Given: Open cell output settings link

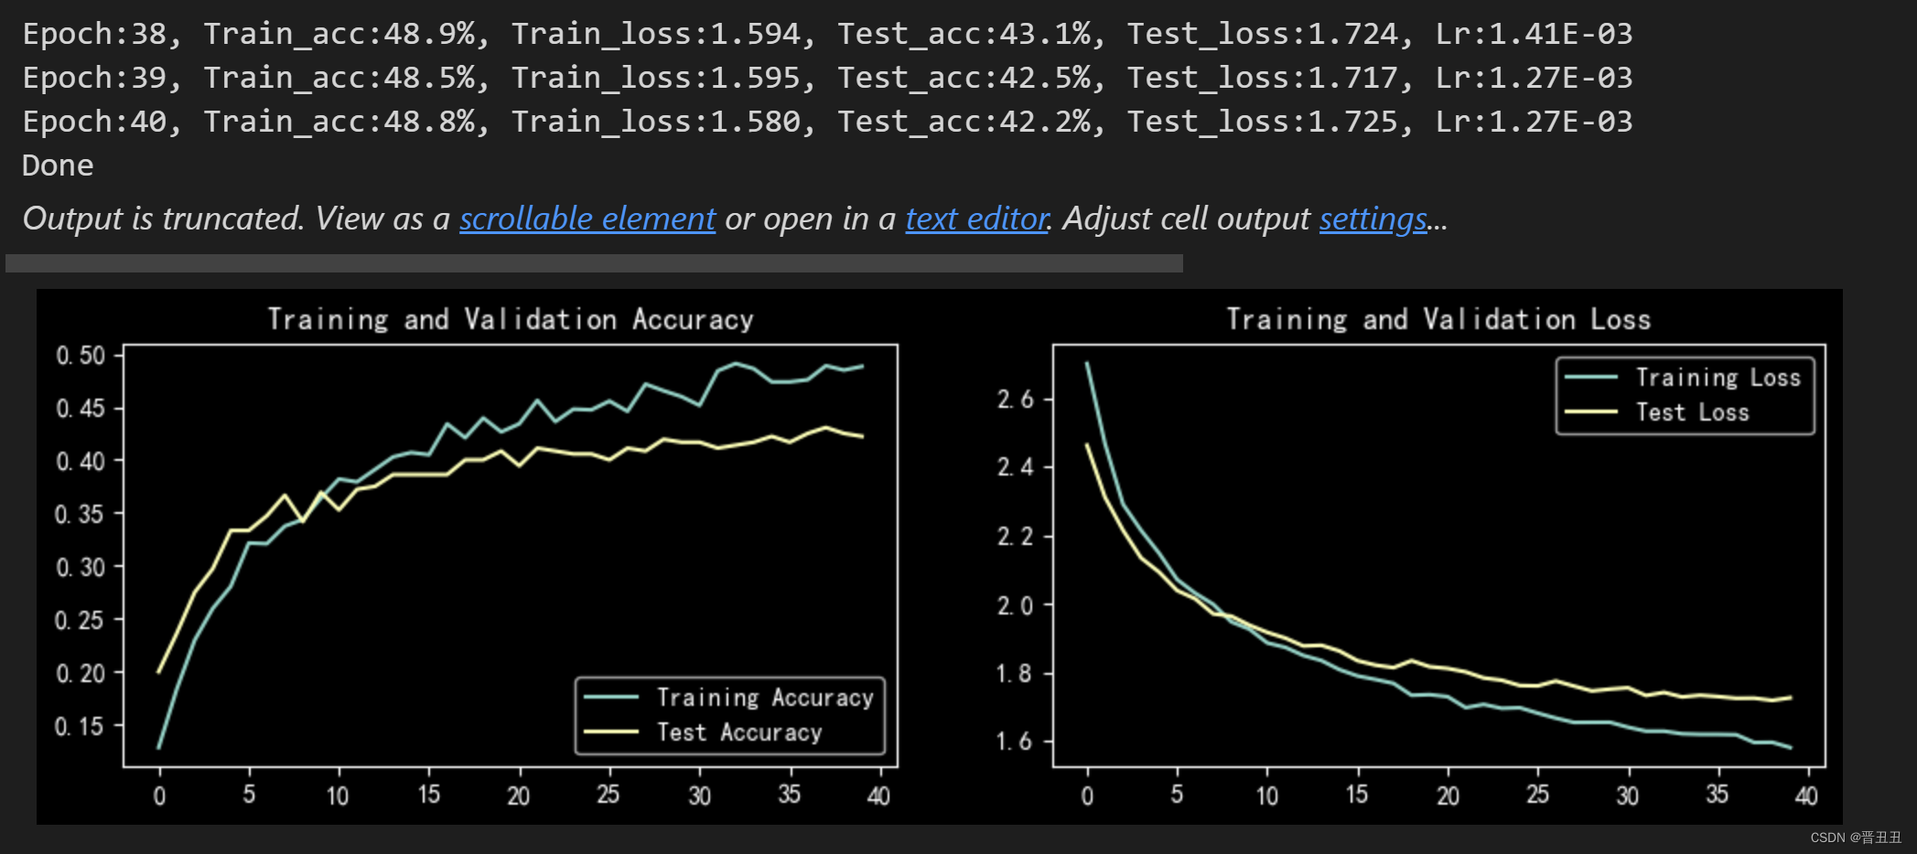Looking at the screenshot, I should pos(1373,219).
